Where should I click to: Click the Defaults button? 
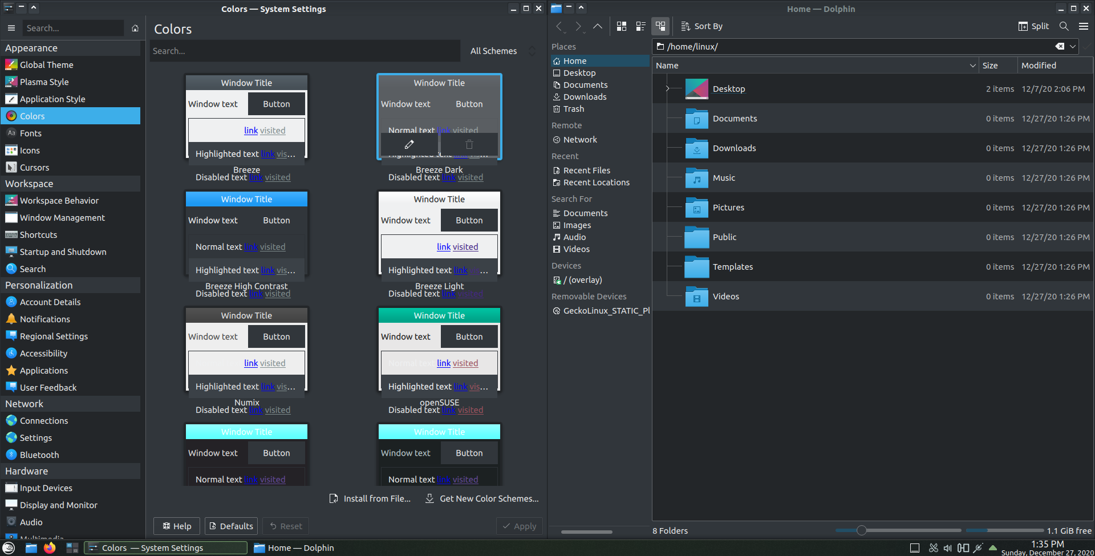coord(231,526)
